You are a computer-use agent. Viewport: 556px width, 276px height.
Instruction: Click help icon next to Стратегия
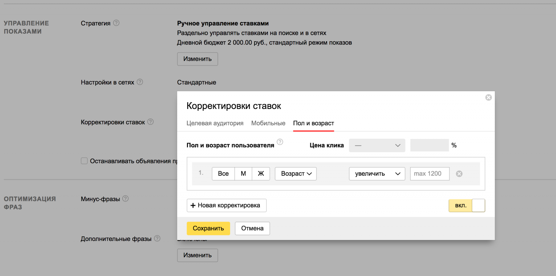(116, 23)
